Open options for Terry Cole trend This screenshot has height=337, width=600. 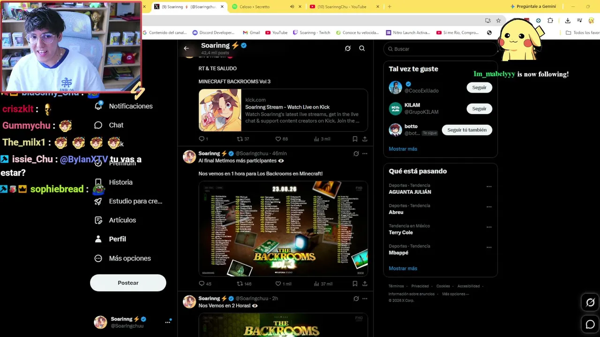pyautogui.click(x=489, y=227)
